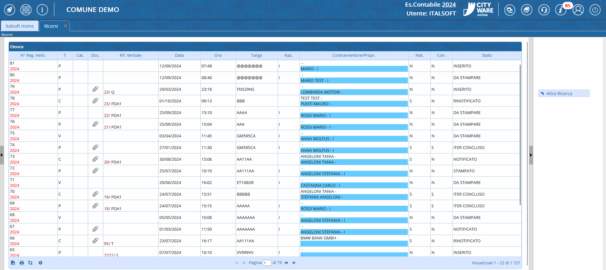Viewport: 606px width, 270px height.
Task: Close the Ricorsi tab
Action: click(65, 26)
